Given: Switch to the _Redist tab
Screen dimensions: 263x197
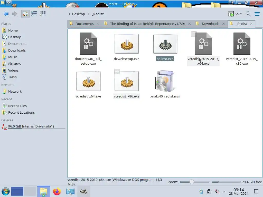Looking at the screenshot, I should click(241, 24).
